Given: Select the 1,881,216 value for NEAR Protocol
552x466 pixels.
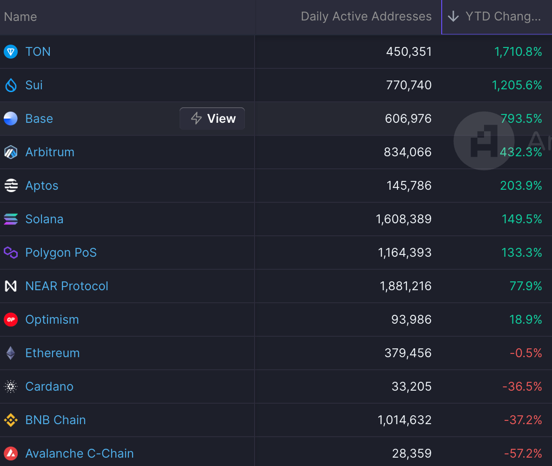Looking at the screenshot, I should [405, 286].
